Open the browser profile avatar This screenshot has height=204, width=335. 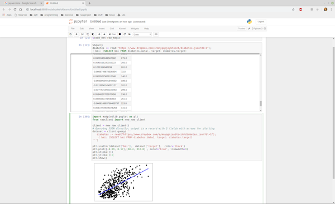pyautogui.click(x=326, y=9)
